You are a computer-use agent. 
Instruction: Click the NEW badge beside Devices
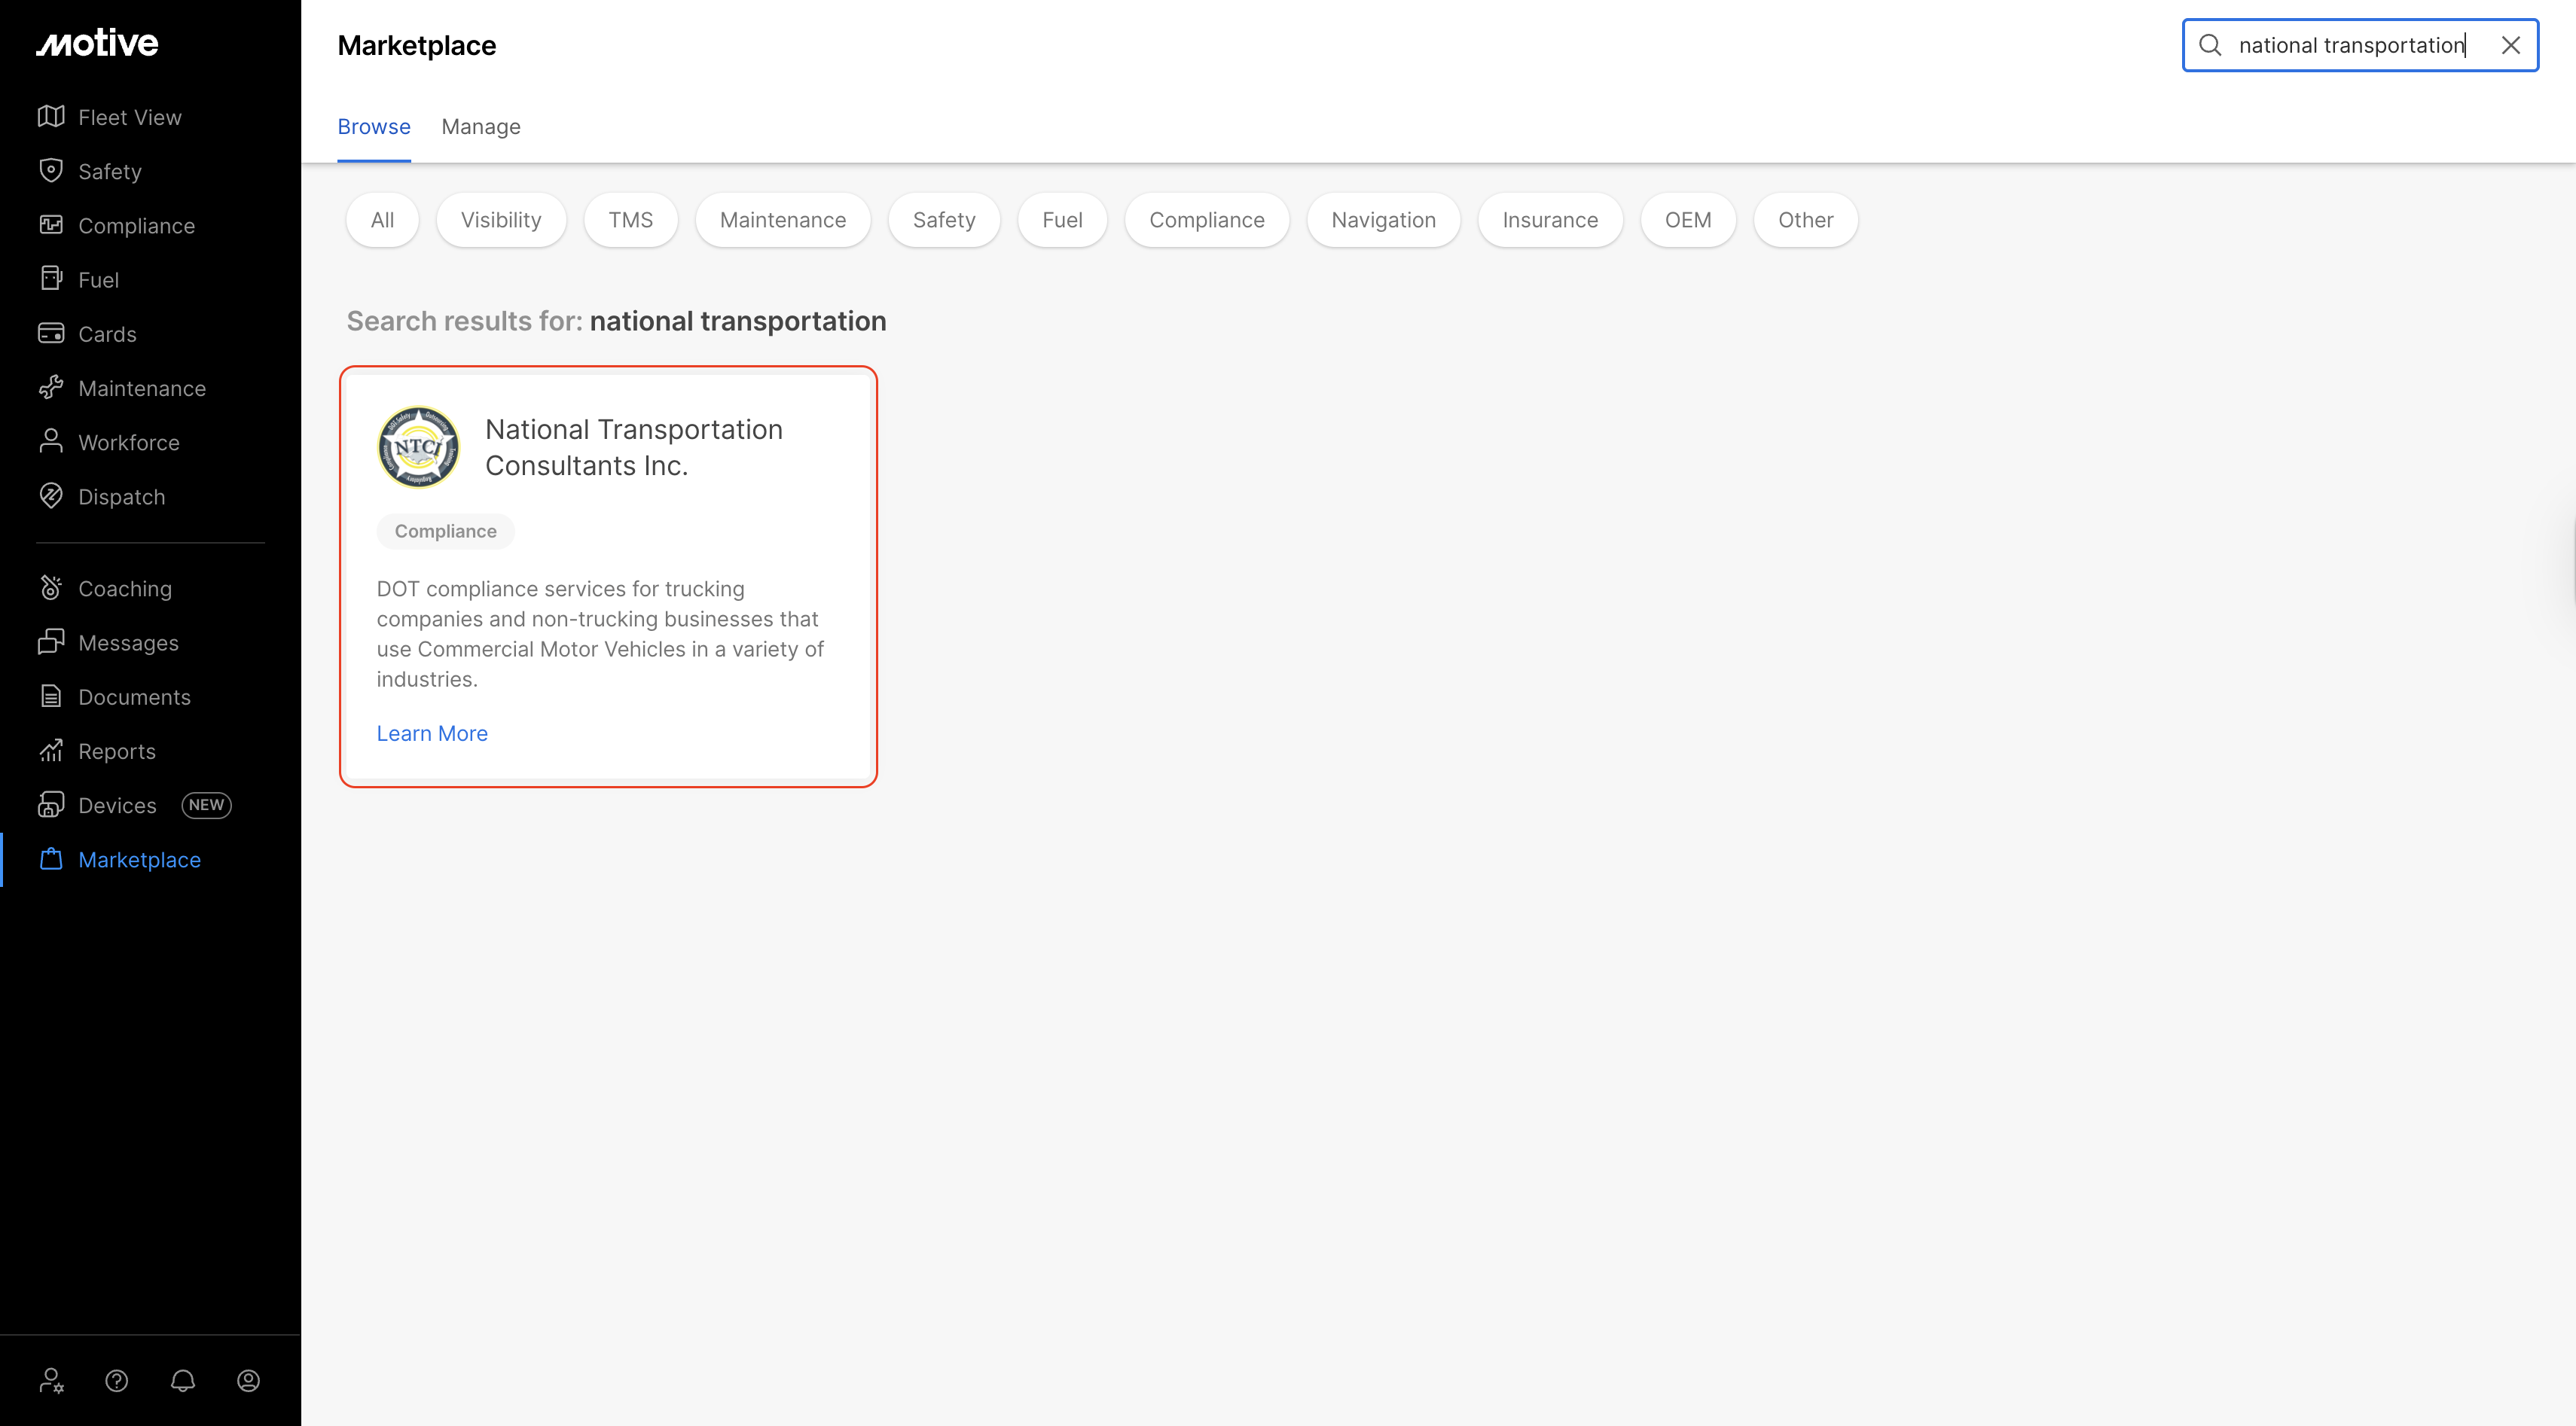(x=206, y=806)
